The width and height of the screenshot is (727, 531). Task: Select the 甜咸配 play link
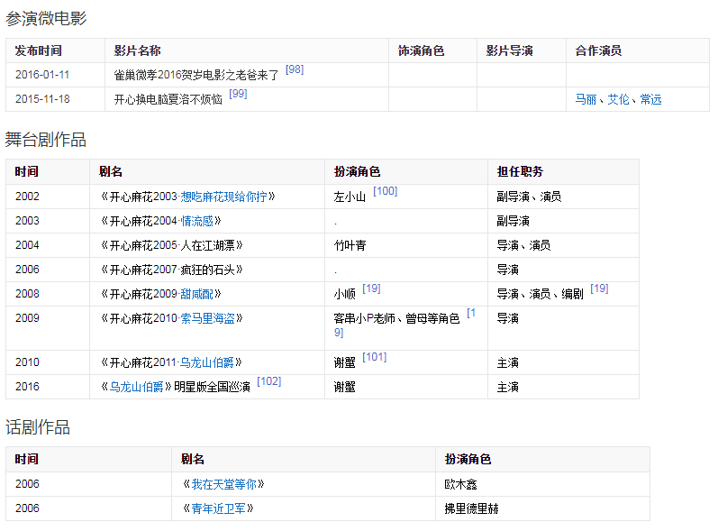click(x=197, y=294)
